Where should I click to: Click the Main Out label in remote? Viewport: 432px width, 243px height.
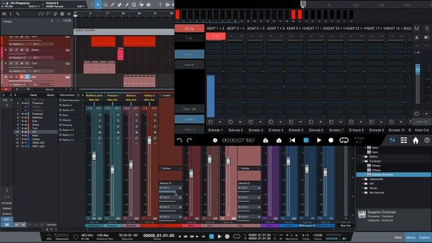[x=421, y=130]
